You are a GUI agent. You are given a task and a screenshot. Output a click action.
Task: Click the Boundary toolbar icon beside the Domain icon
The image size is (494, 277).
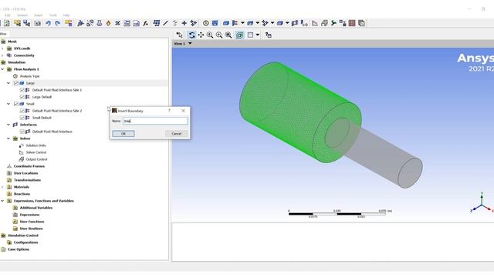pyautogui.click(x=235, y=23)
